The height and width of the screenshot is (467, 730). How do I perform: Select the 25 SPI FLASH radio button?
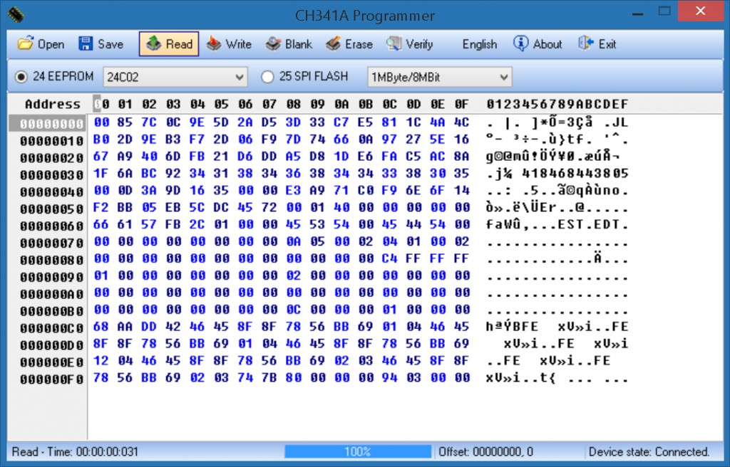tap(267, 77)
